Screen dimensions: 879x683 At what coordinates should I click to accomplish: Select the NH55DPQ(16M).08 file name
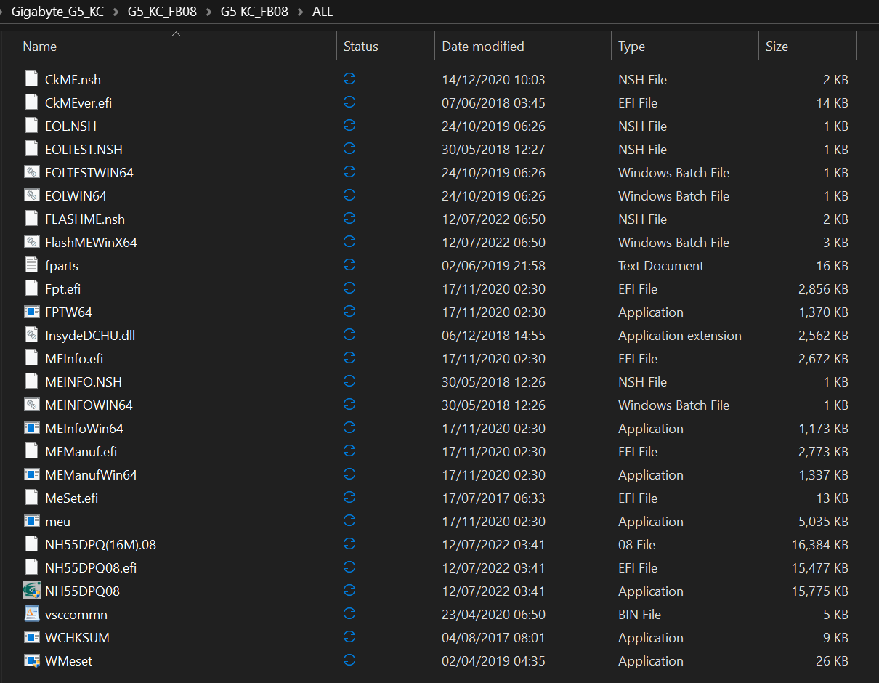[x=100, y=544]
